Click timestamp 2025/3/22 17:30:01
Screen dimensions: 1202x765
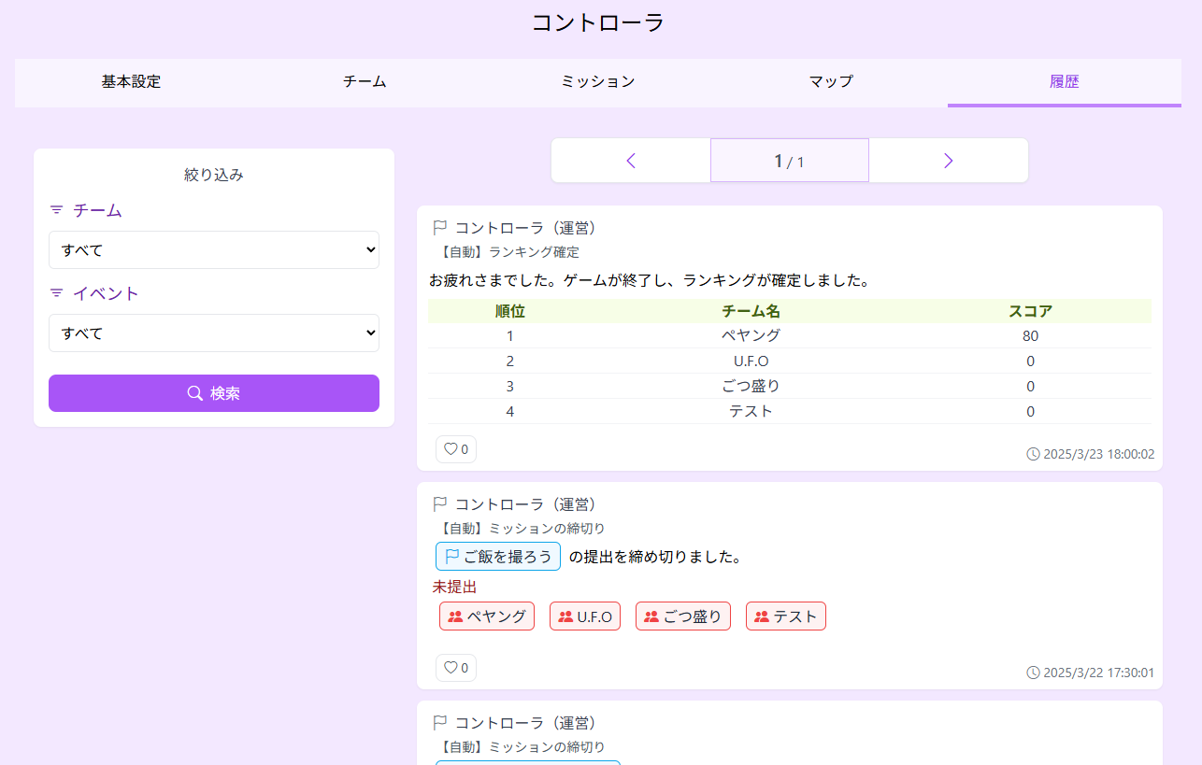click(1098, 673)
